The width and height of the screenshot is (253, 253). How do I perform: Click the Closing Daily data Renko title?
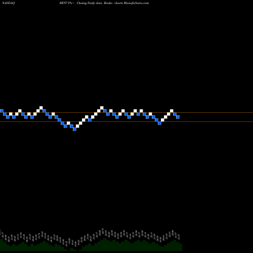click(x=95, y=3)
